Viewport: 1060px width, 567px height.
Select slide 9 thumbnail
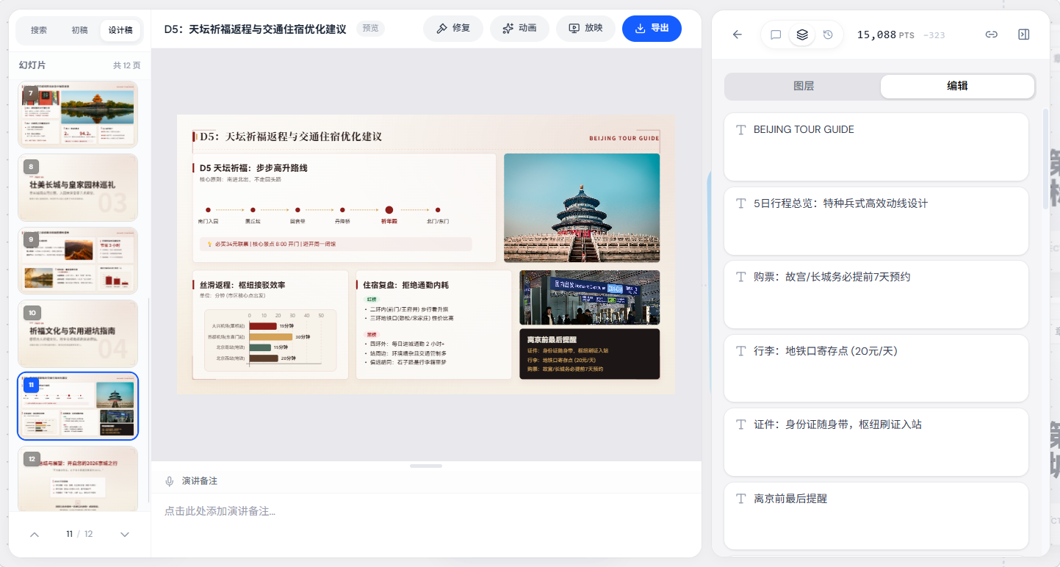78,260
